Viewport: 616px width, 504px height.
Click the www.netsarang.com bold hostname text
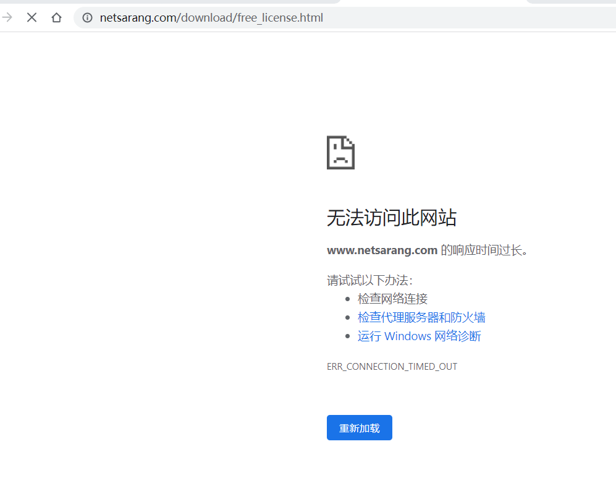pos(382,250)
